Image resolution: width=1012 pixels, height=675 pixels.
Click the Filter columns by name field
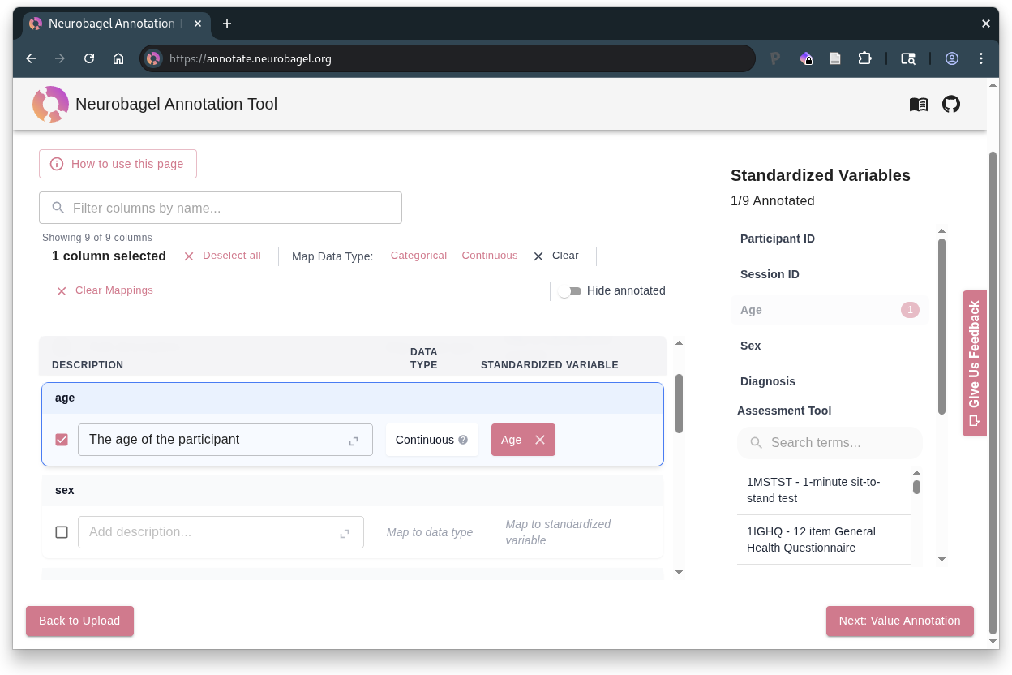[x=221, y=208]
